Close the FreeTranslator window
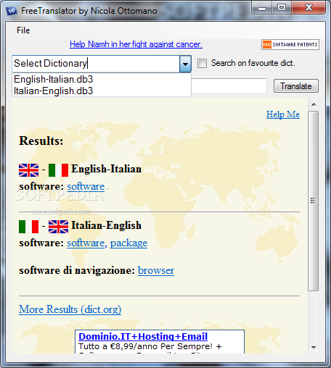Viewport: 331px width, 368px height. pyautogui.click(x=308, y=8)
